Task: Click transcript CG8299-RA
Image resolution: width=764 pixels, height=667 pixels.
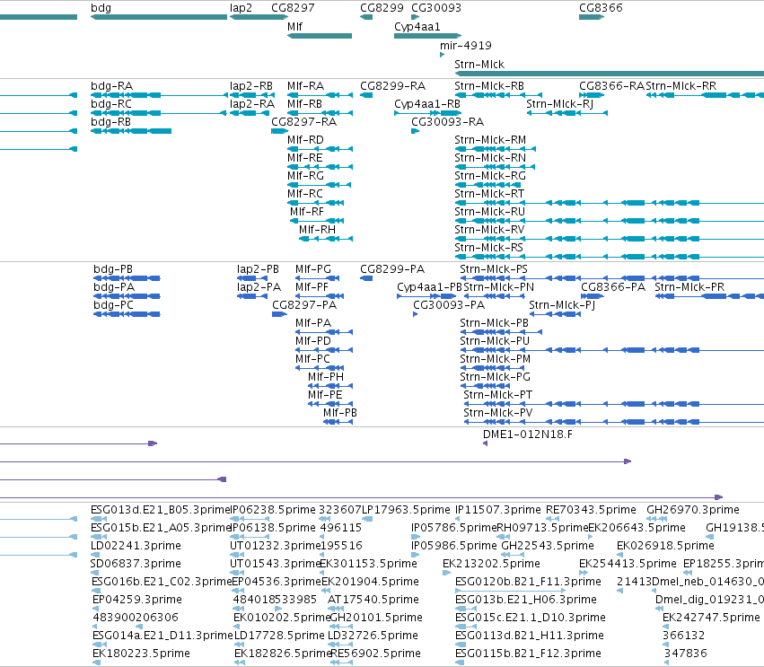Action: (x=392, y=86)
